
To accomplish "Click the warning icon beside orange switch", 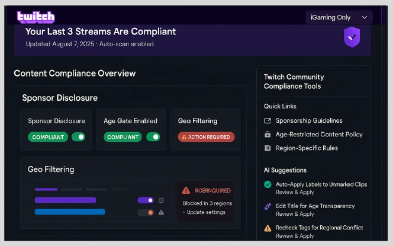I will (161, 212).
